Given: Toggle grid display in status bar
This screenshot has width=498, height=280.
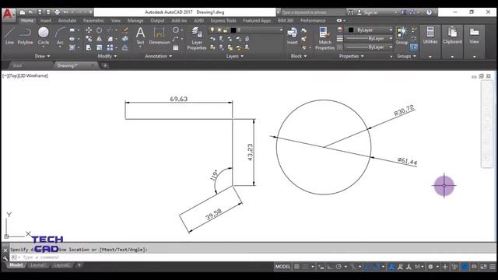Looking at the screenshot, I should (x=296, y=267).
